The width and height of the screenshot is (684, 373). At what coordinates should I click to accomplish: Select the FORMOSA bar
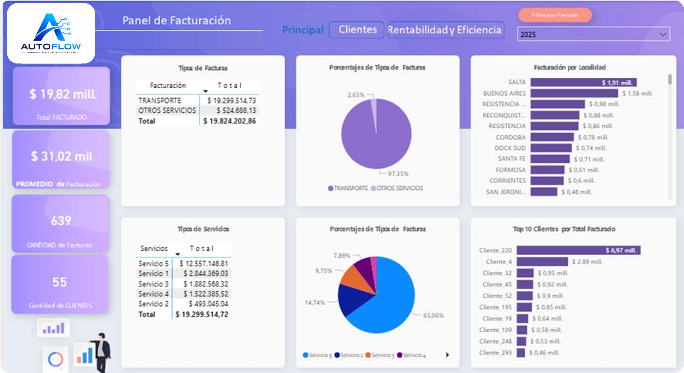click(x=548, y=170)
